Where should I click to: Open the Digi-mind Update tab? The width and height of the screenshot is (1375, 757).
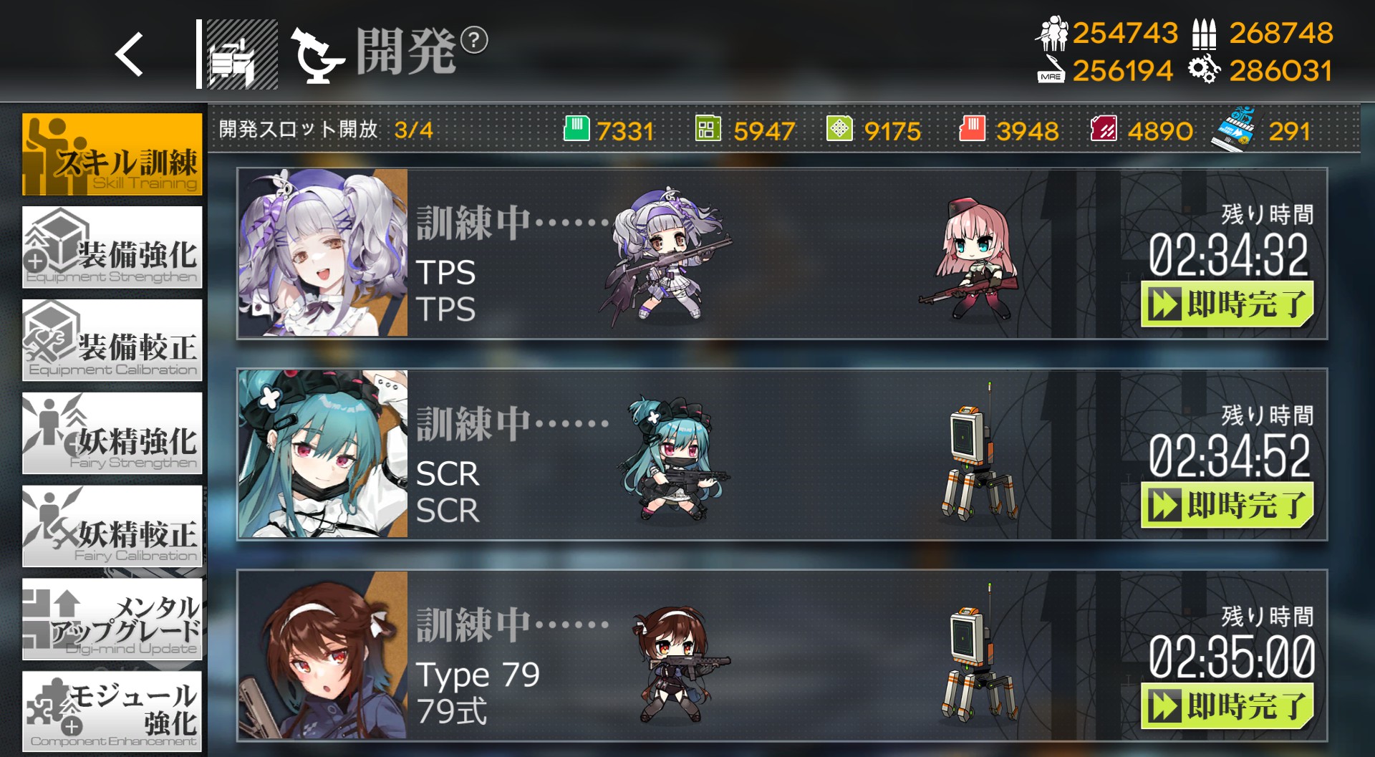(112, 619)
